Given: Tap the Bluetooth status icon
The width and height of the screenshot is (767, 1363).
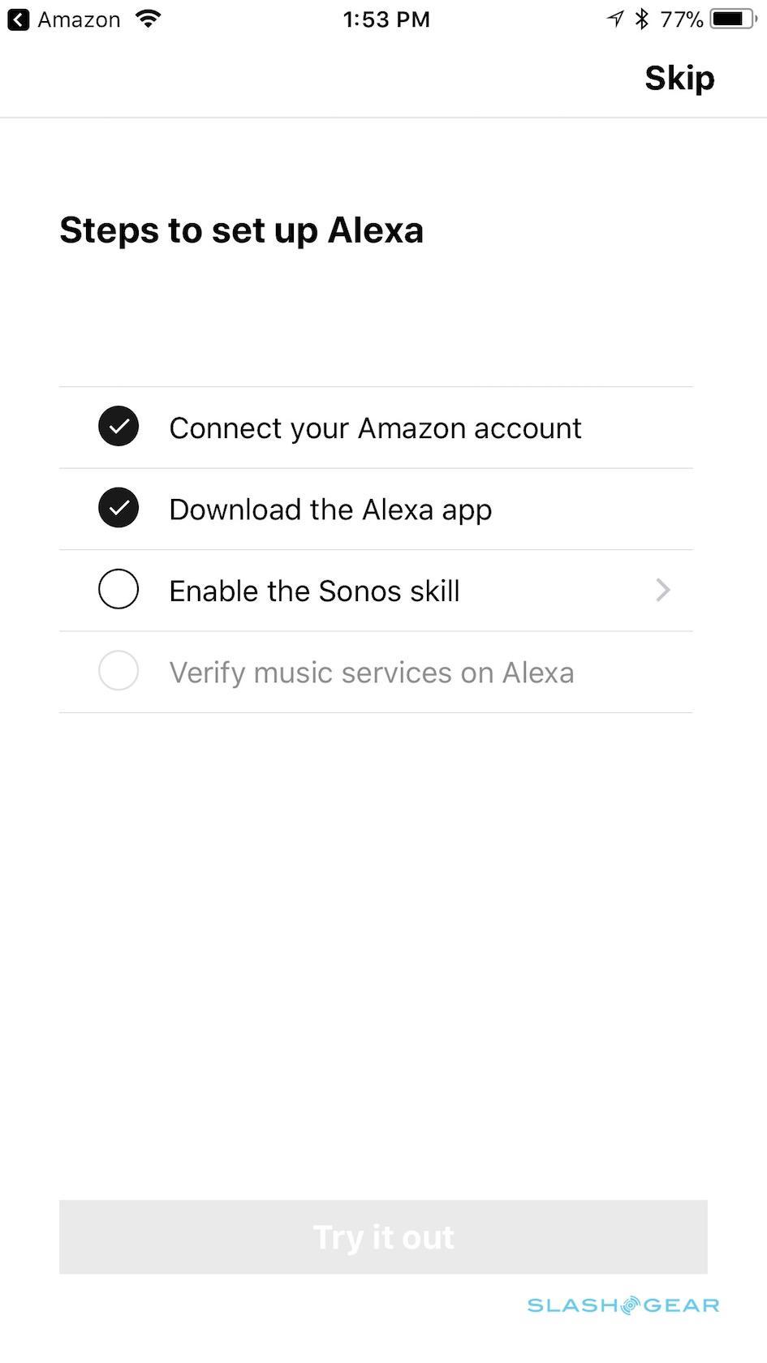Looking at the screenshot, I should (642, 19).
